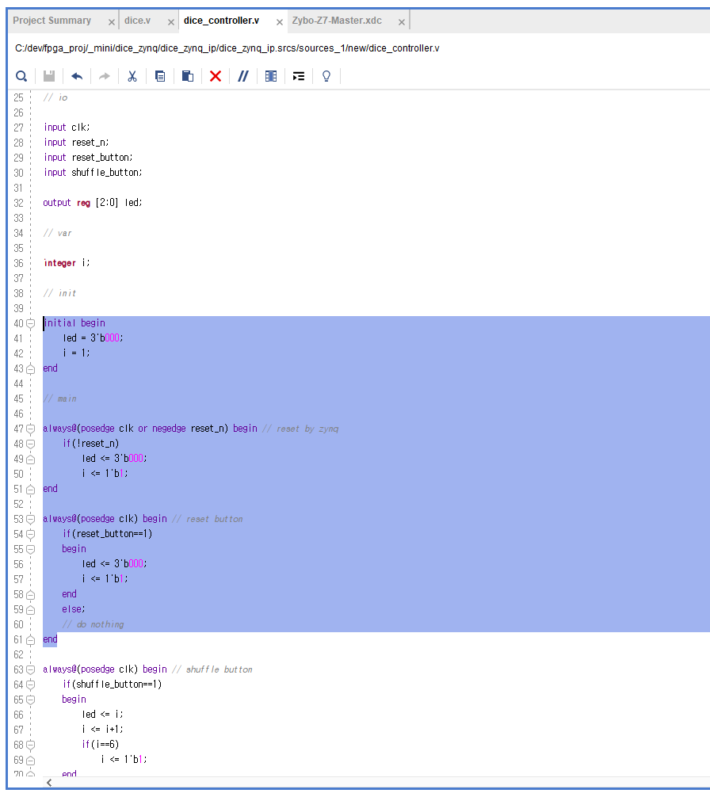The width and height of the screenshot is (710, 797).
Task: Toggle column selection mode icon
Action: pos(271,76)
